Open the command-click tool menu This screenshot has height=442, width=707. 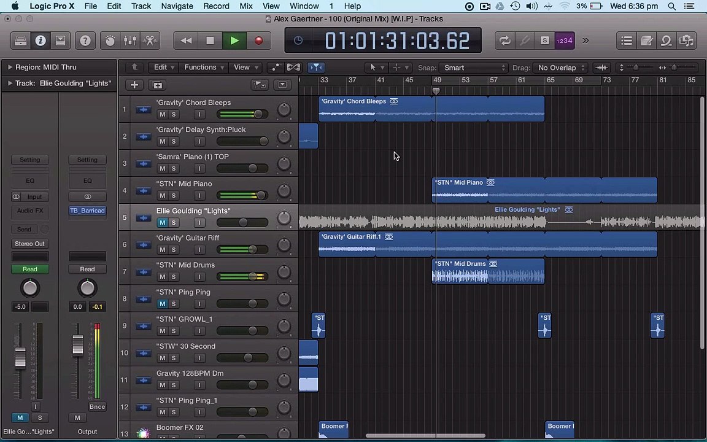pos(400,68)
